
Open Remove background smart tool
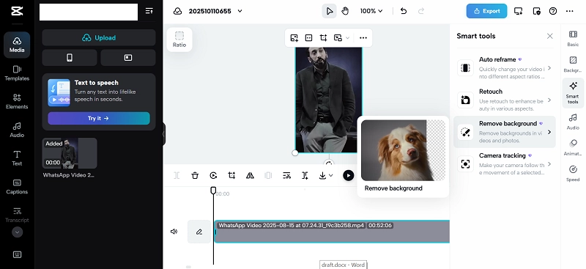click(505, 132)
